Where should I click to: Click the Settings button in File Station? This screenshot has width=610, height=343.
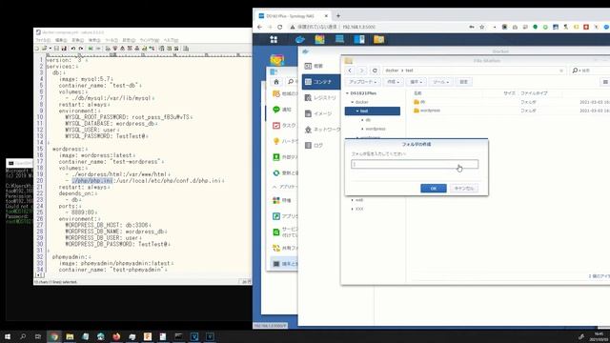coord(464,82)
